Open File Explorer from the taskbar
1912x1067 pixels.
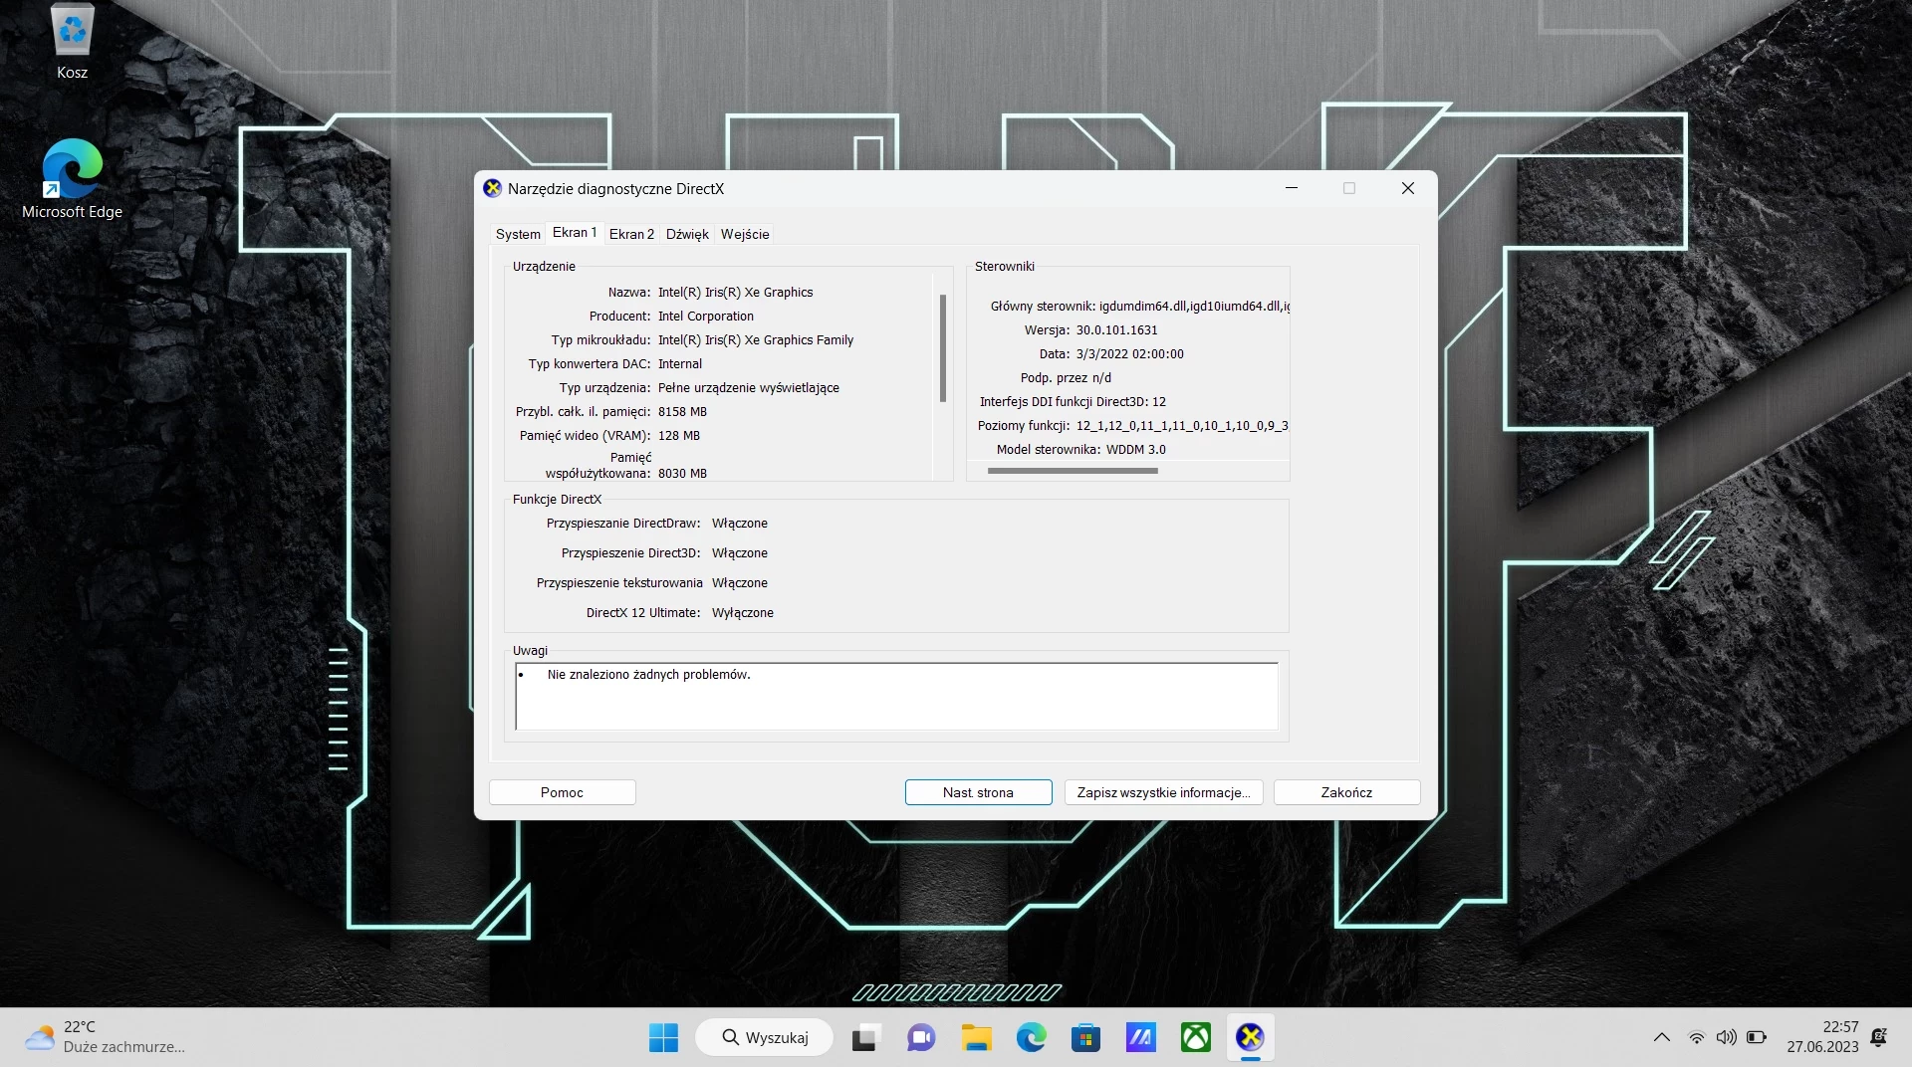point(976,1038)
